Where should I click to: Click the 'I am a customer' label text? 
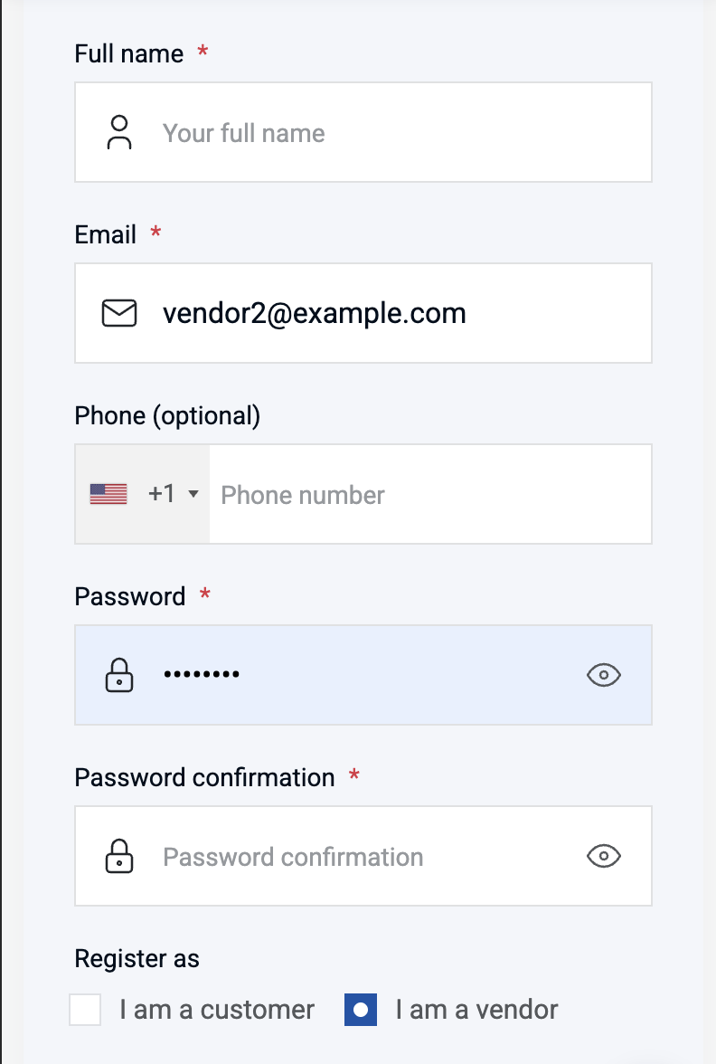tap(217, 1010)
